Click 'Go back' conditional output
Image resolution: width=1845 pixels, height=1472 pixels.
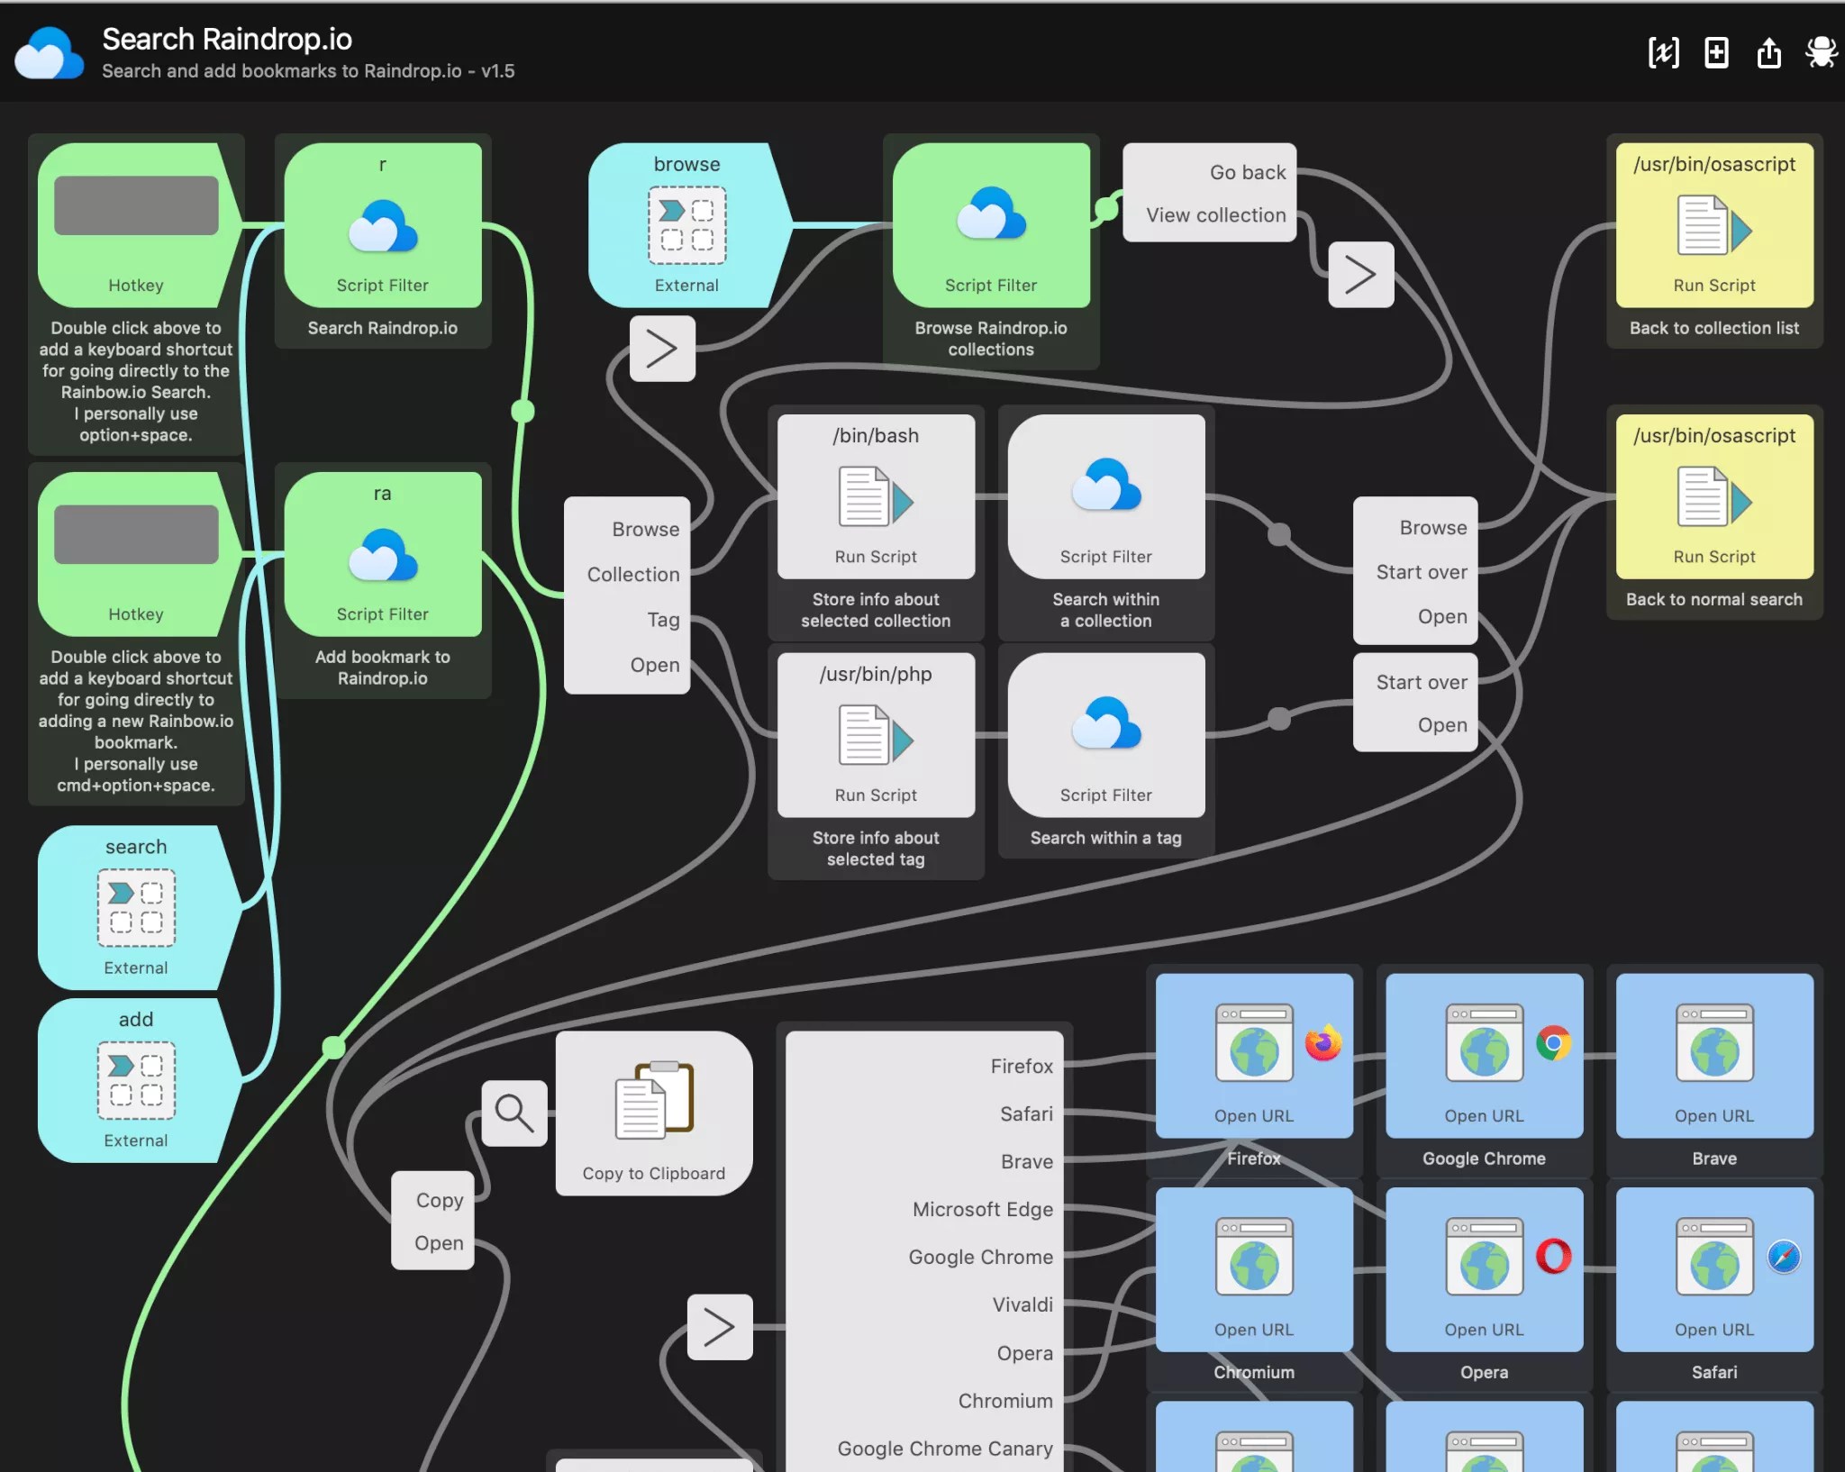point(1248,172)
